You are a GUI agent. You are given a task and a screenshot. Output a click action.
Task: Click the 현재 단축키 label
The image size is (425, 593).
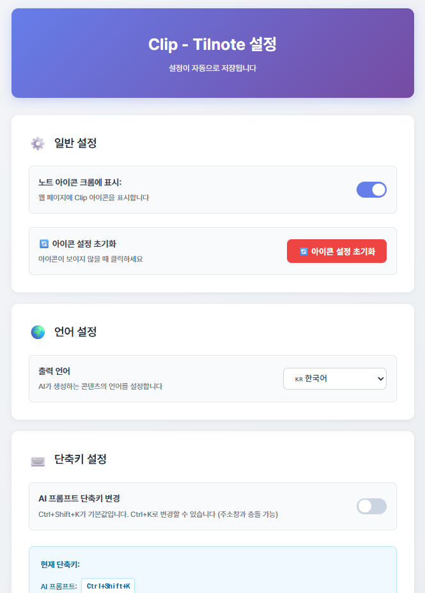[60, 564]
